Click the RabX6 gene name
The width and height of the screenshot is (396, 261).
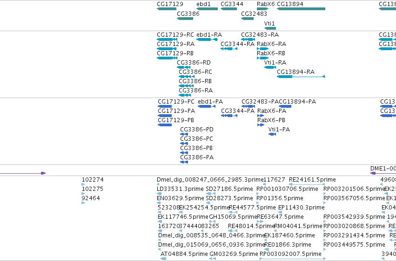[x=266, y=4]
